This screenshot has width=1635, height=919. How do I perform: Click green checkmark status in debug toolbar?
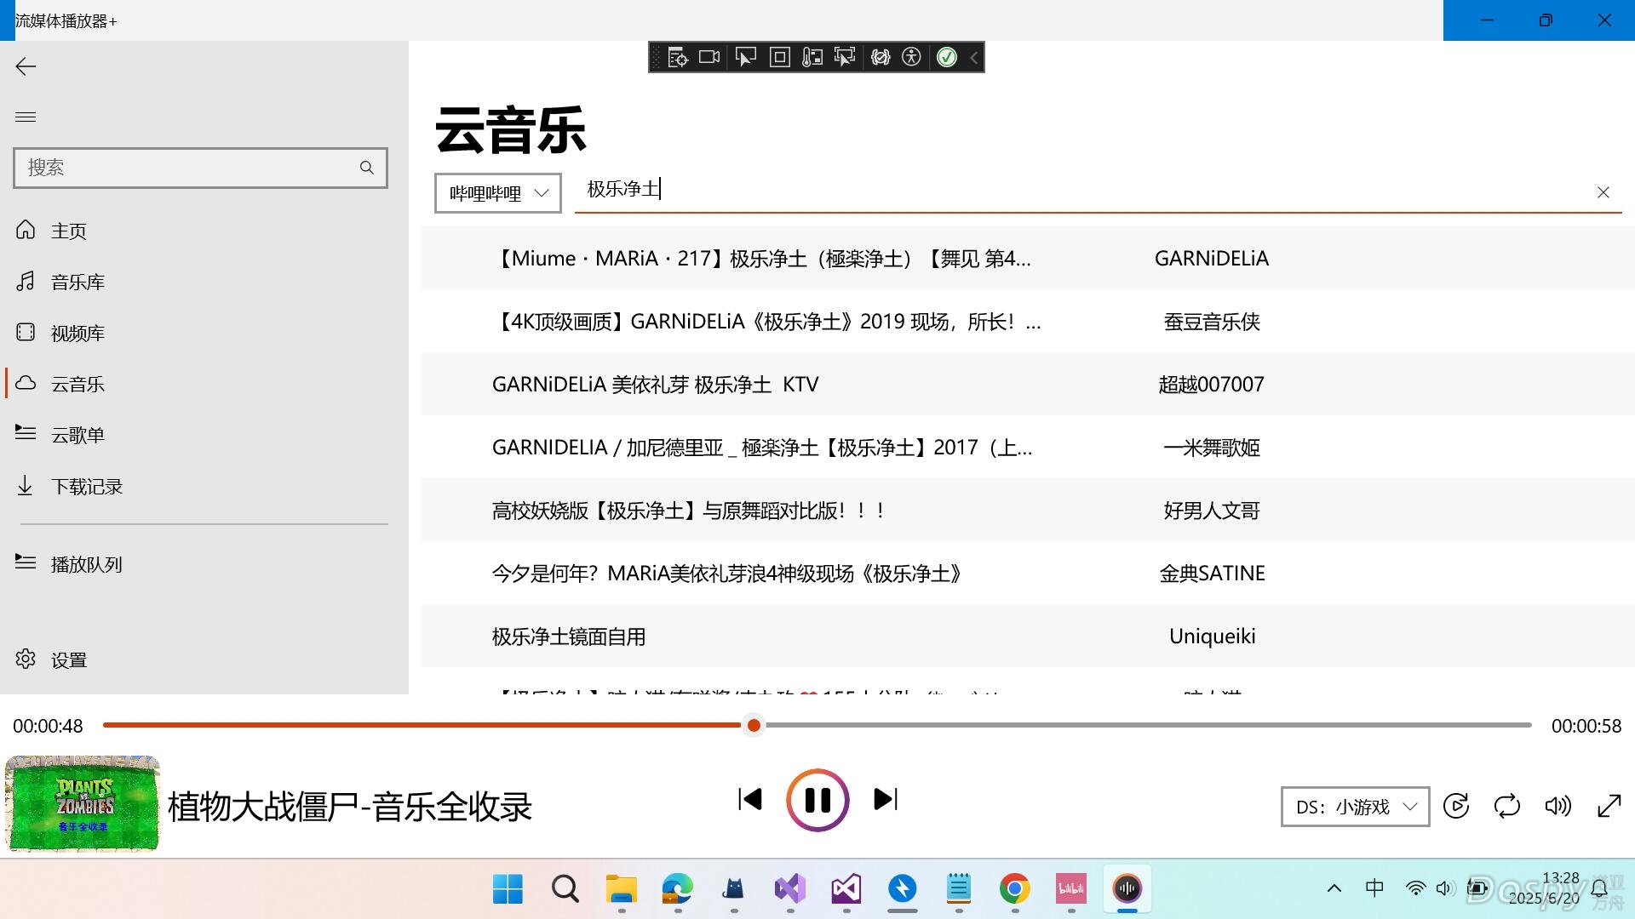point(947,57)
